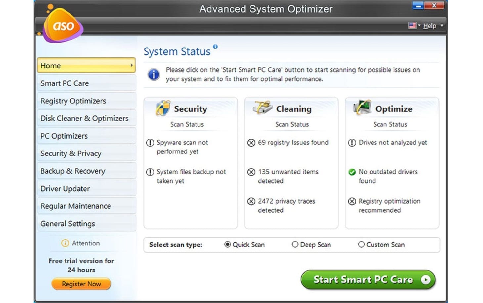This screenshot has width=483, height=303.
Task: Click the Optimize monitor icon
Action: pos(363,107)
